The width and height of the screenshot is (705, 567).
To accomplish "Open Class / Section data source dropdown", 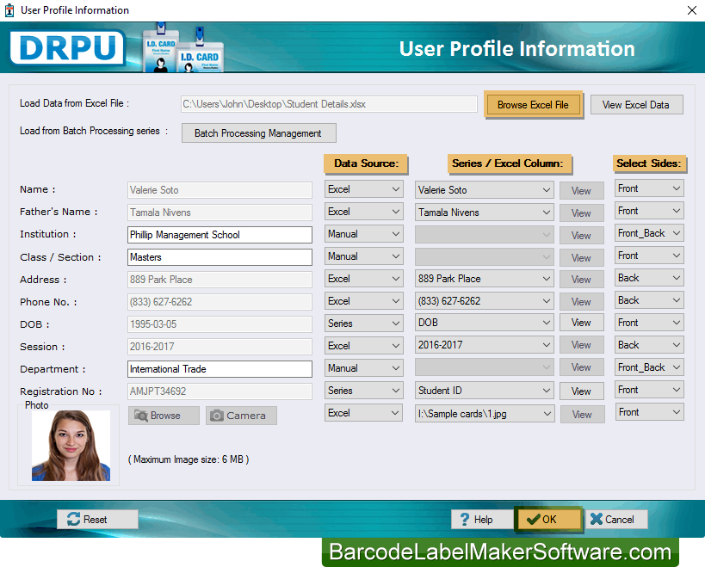I will (x=364, y=256).
